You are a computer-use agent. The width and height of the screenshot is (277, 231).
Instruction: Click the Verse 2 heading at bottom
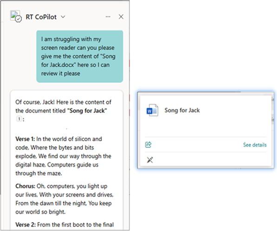coord(26,225)
